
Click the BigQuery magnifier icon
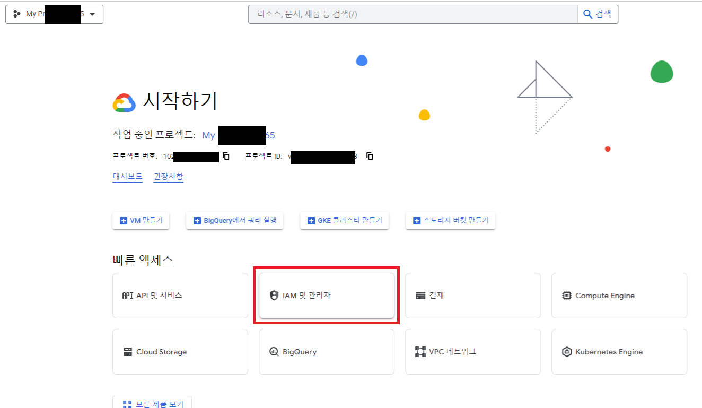(x=274, y=352)
